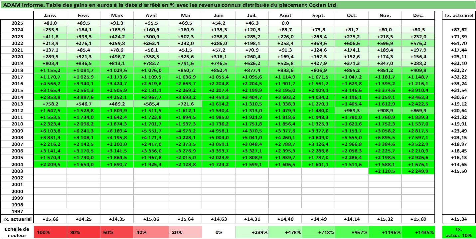
Task: Pick the +478% color scale swatch
Action: (285, 232)
